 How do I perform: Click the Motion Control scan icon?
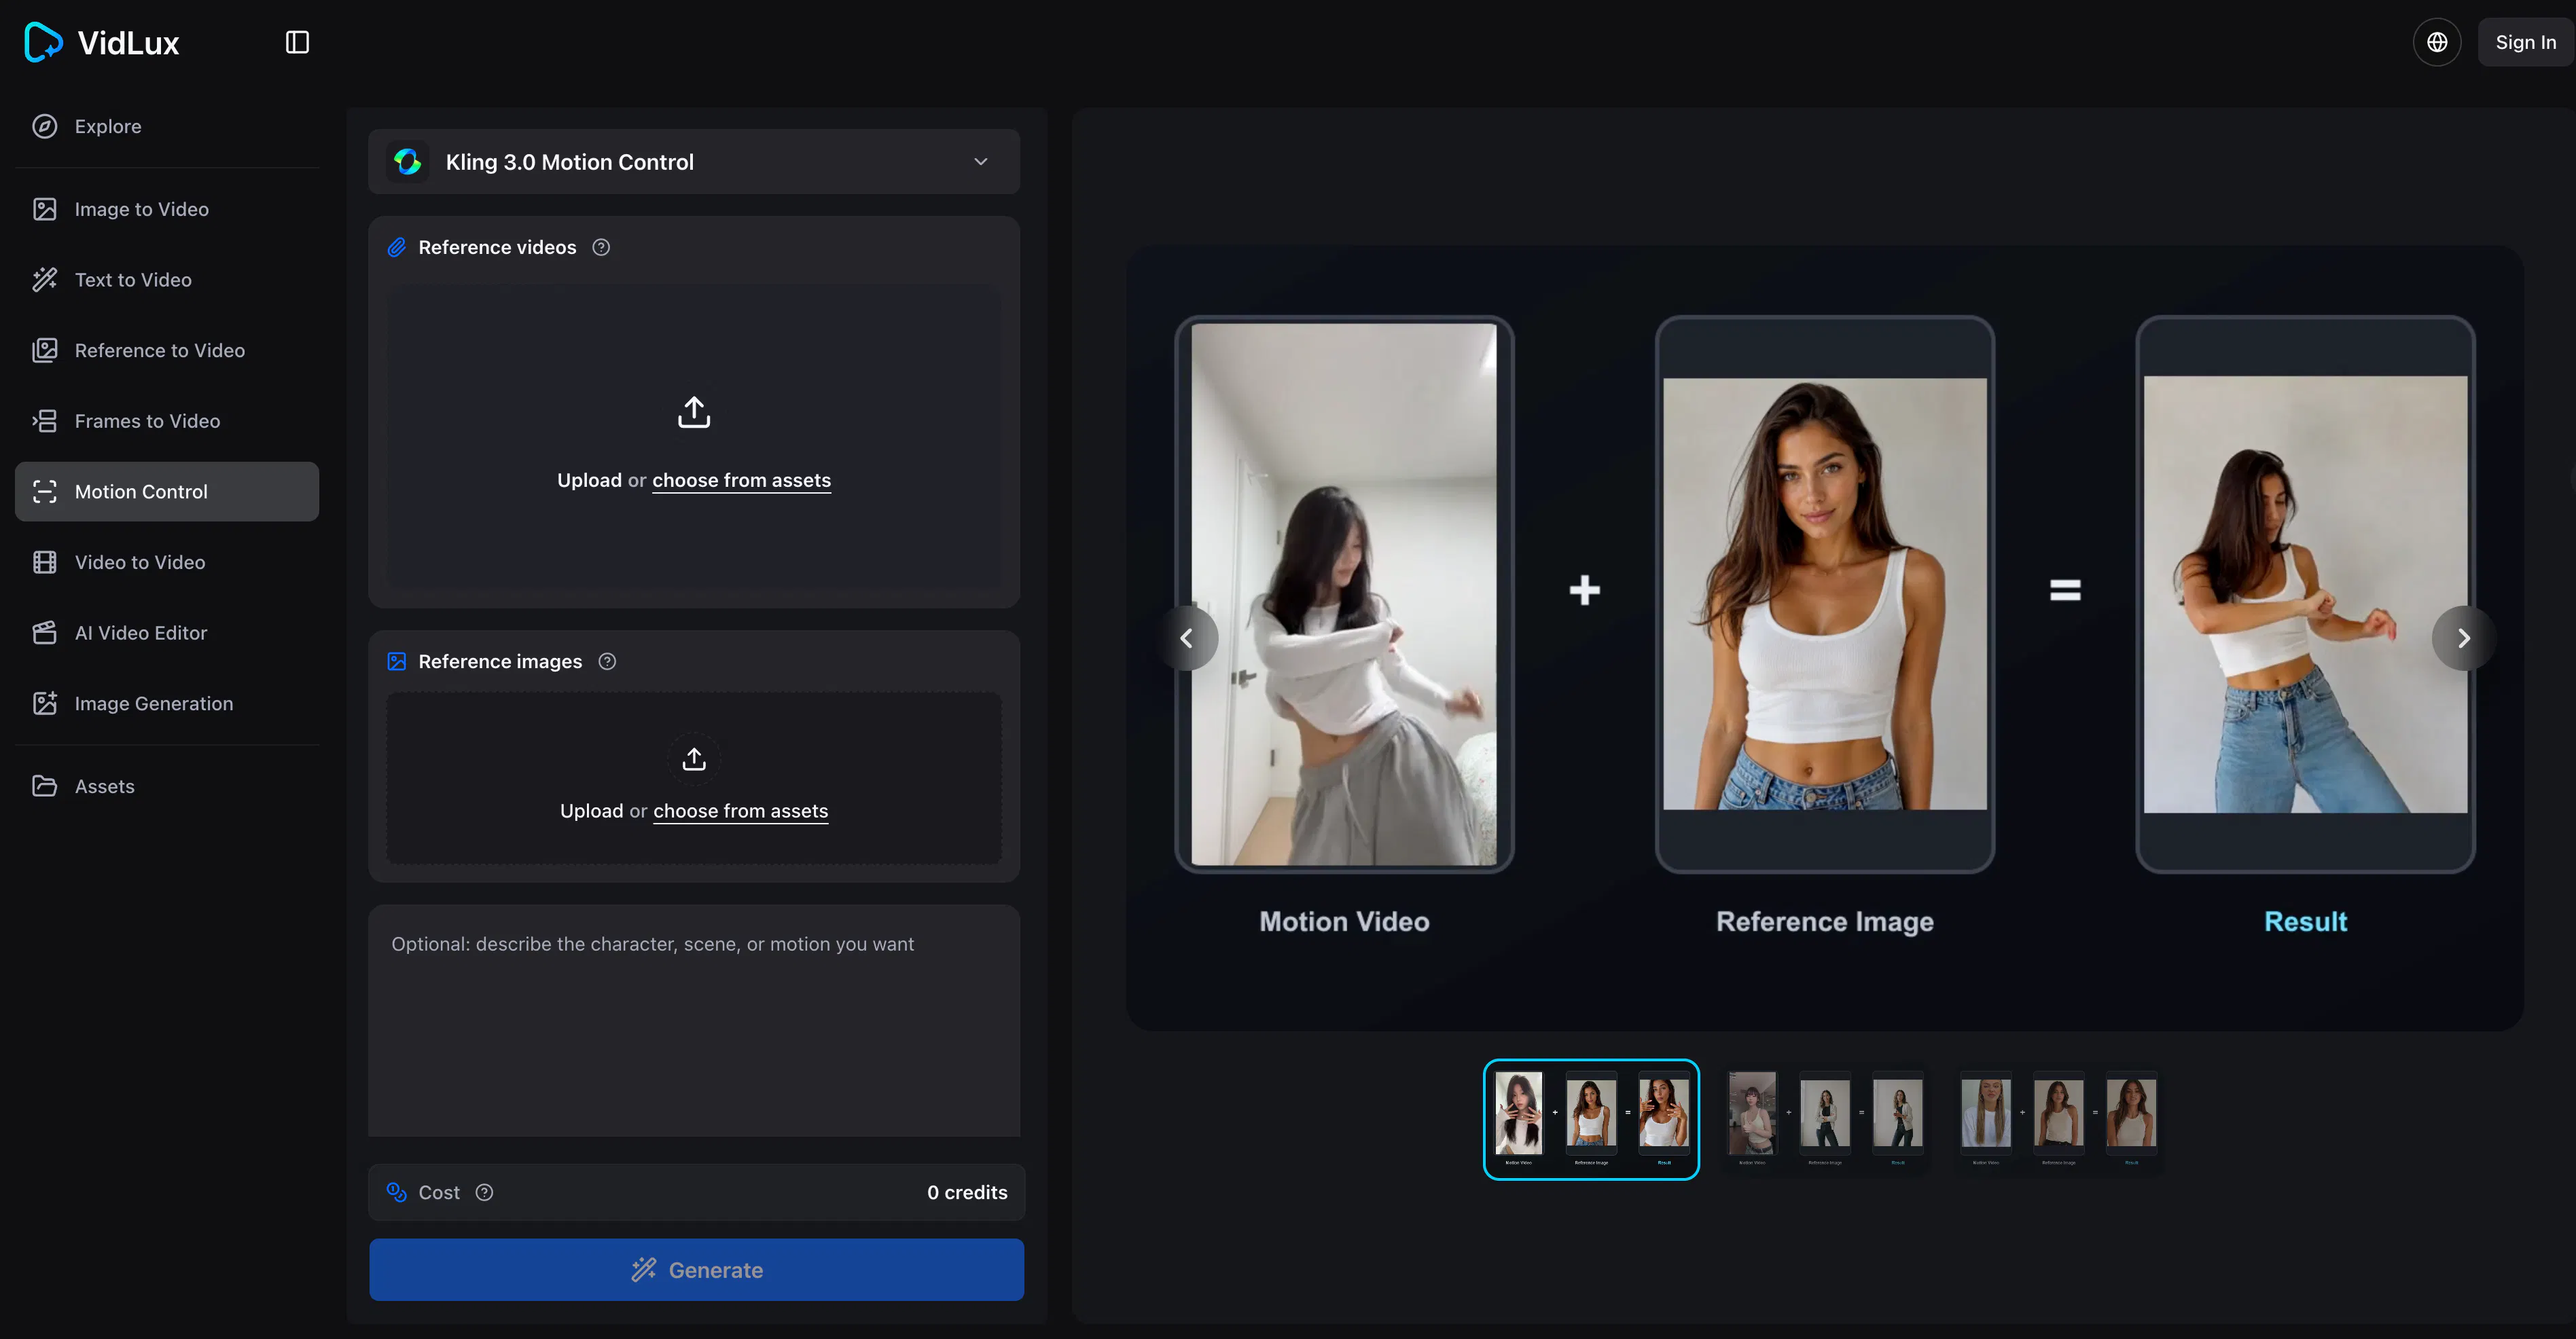coord(45,492)
